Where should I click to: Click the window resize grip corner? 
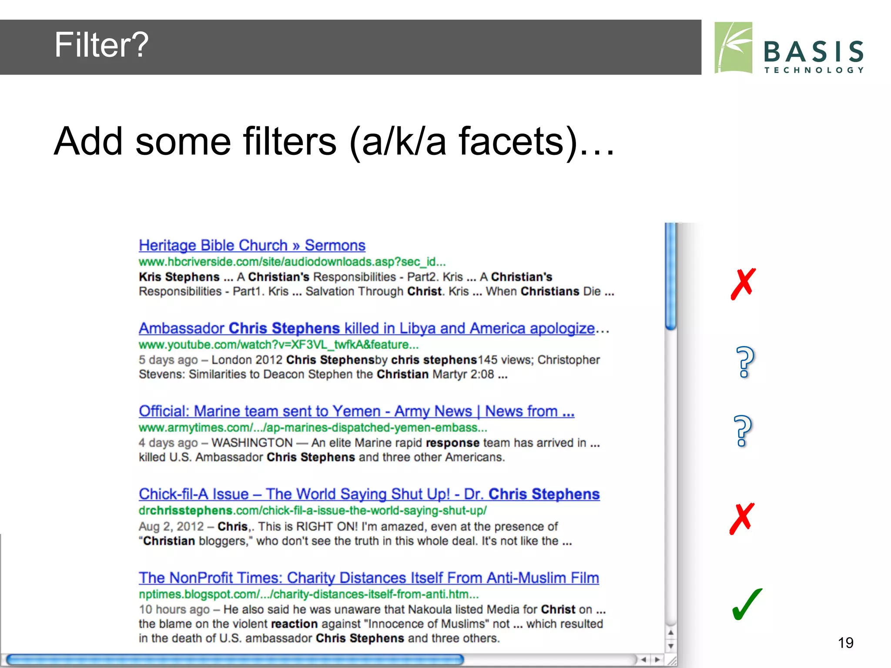672,661
